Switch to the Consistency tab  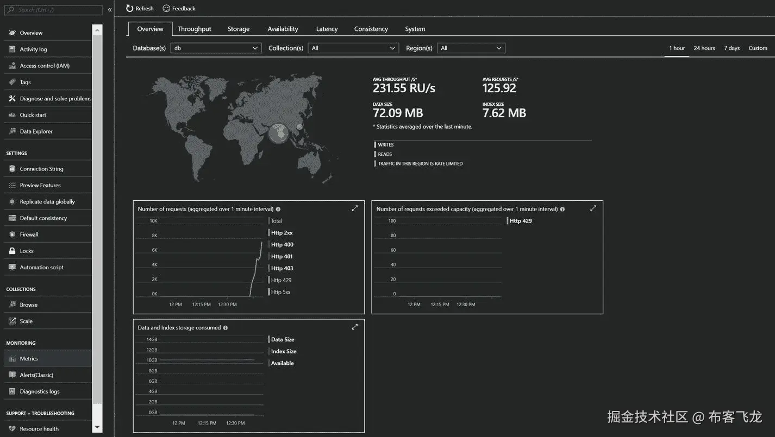[371, 29]
